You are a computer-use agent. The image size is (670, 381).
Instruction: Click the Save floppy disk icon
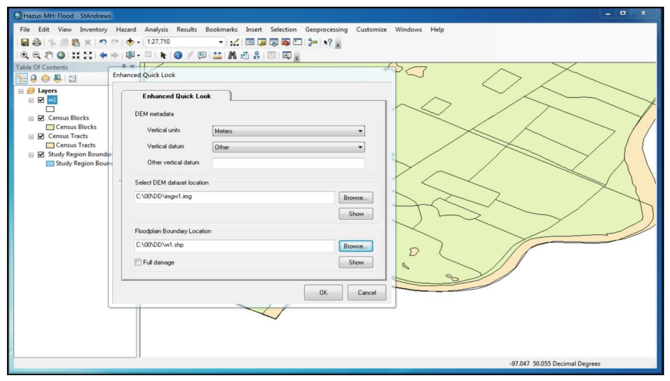coord(25,42)
